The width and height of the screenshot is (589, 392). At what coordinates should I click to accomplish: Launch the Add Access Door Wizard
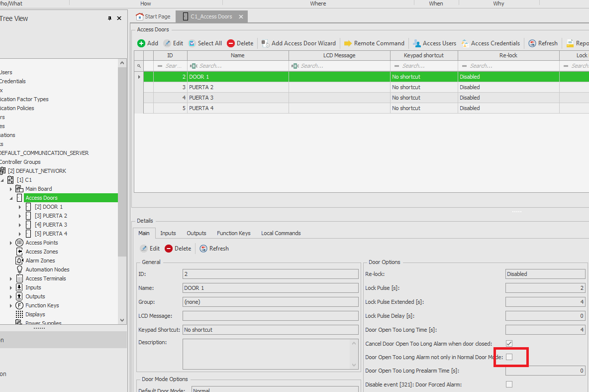click(298, 43)
